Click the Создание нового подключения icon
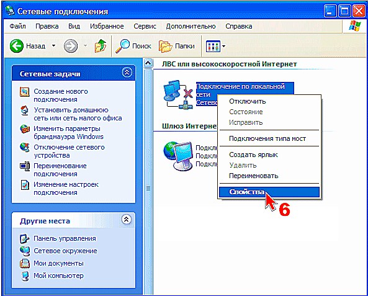 point(25,92)
